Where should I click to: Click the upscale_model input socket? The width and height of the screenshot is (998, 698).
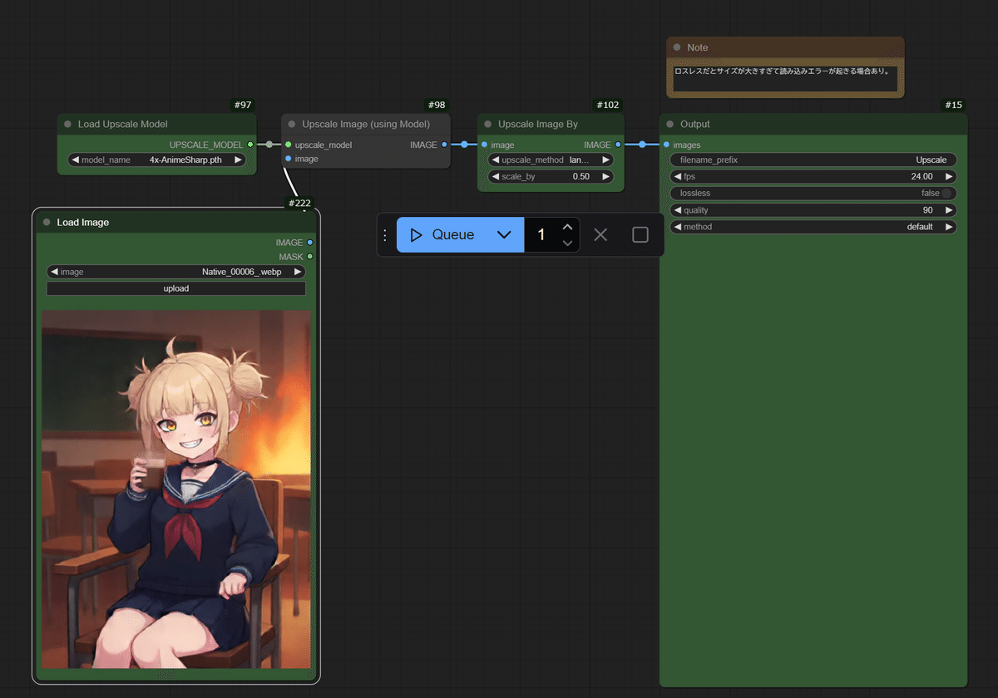pos(288,145)
